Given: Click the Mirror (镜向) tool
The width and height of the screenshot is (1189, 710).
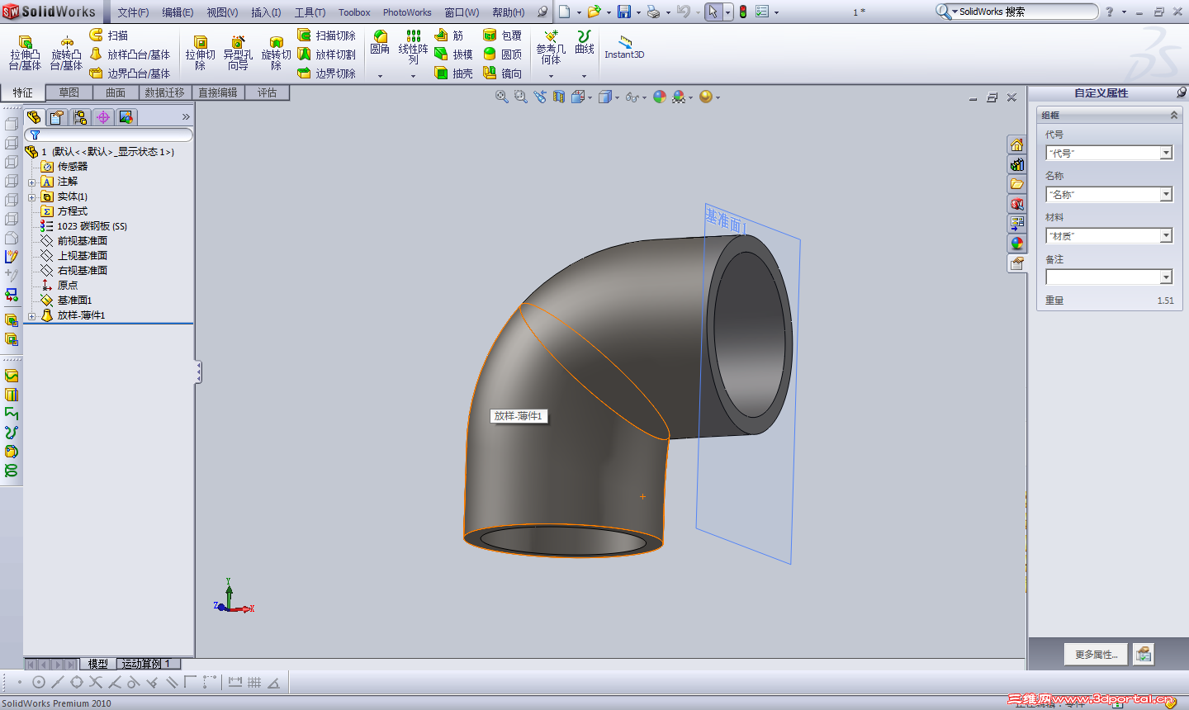Looking at the screenshot, I should tap(503, 73).
